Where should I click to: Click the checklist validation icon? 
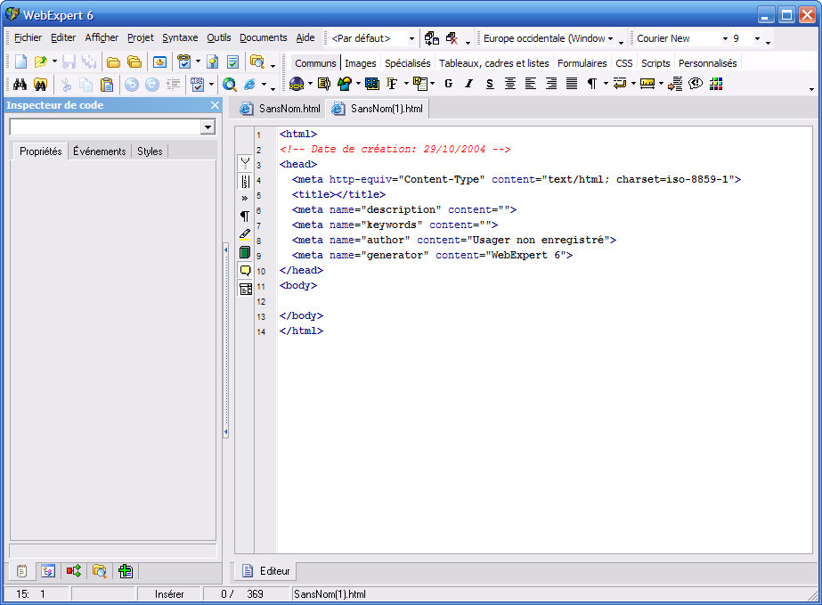232,61
